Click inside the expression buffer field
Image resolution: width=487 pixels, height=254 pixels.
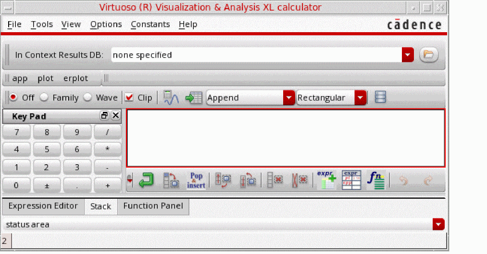pyautogui.click(x=286, y=138)
